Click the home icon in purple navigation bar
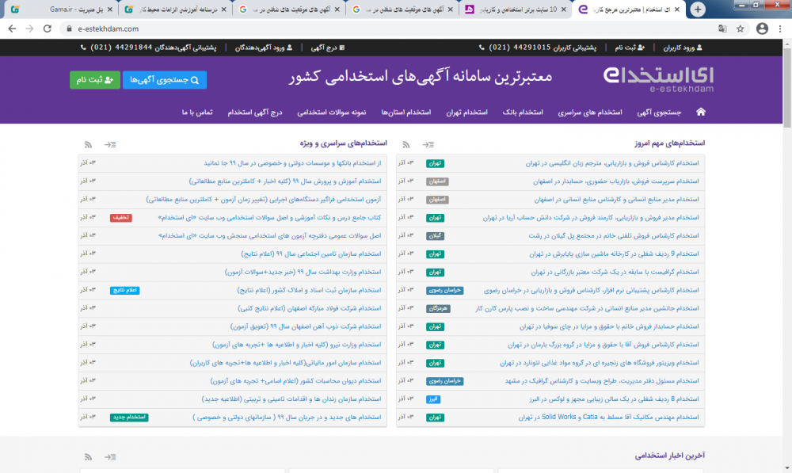 [701, 112]
